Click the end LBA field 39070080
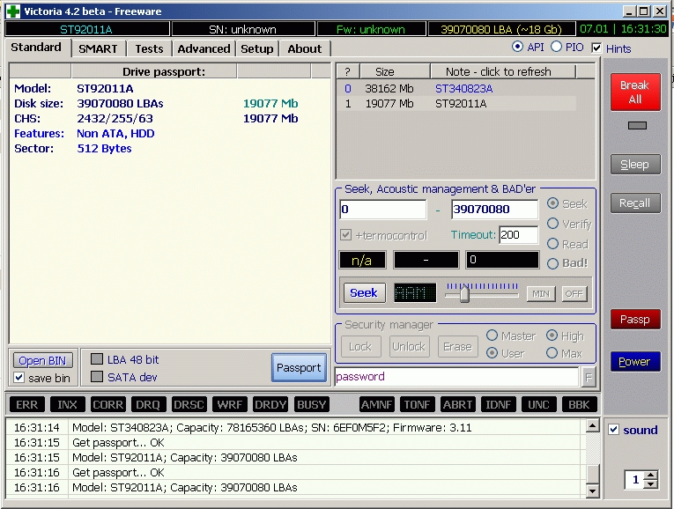The image size is (674, 509). (x=495, y=210)
